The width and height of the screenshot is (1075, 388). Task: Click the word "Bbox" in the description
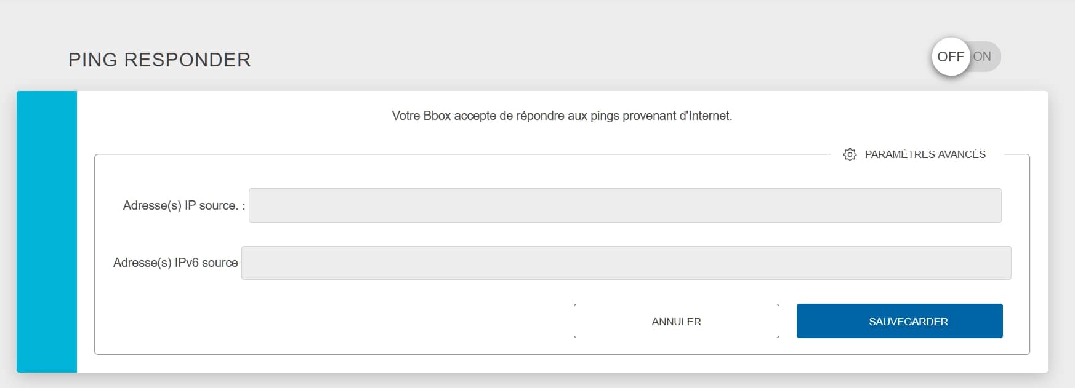437,116
